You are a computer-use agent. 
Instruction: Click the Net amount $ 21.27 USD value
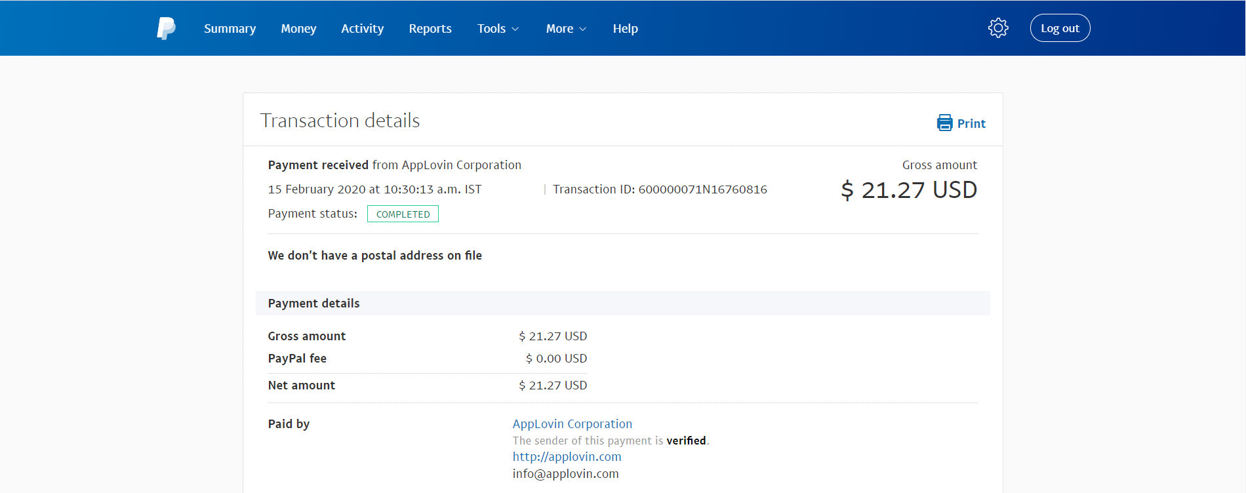(553, 385)
